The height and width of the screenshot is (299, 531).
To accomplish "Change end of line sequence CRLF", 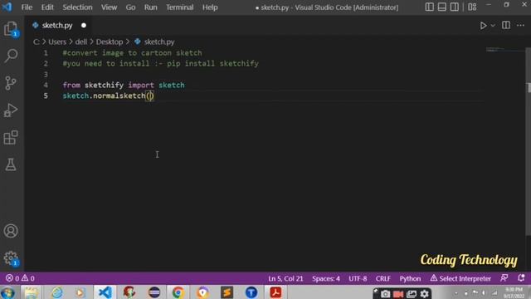I will point(383,278).
